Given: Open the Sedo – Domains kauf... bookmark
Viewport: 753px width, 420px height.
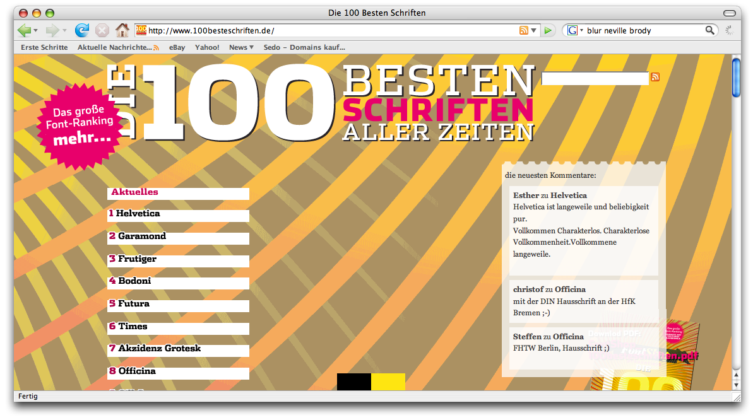Looking at the screenshot, I should [304, 47].
